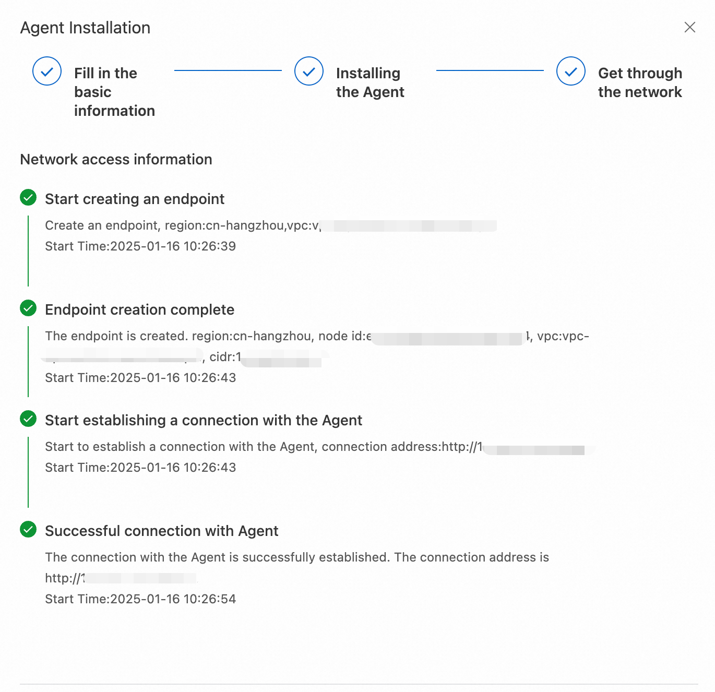Click 'Start establishing a connection with the Agent' heading

[204, 420]
